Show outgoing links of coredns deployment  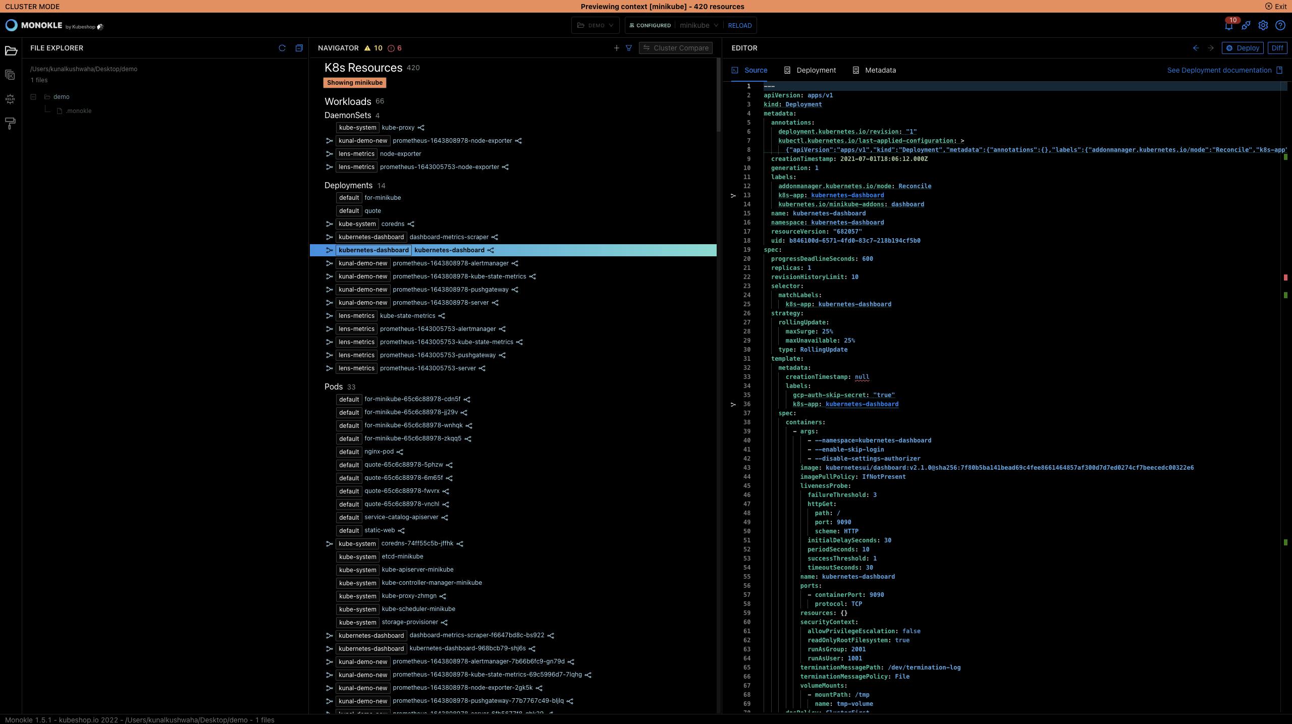pos(411,224)
